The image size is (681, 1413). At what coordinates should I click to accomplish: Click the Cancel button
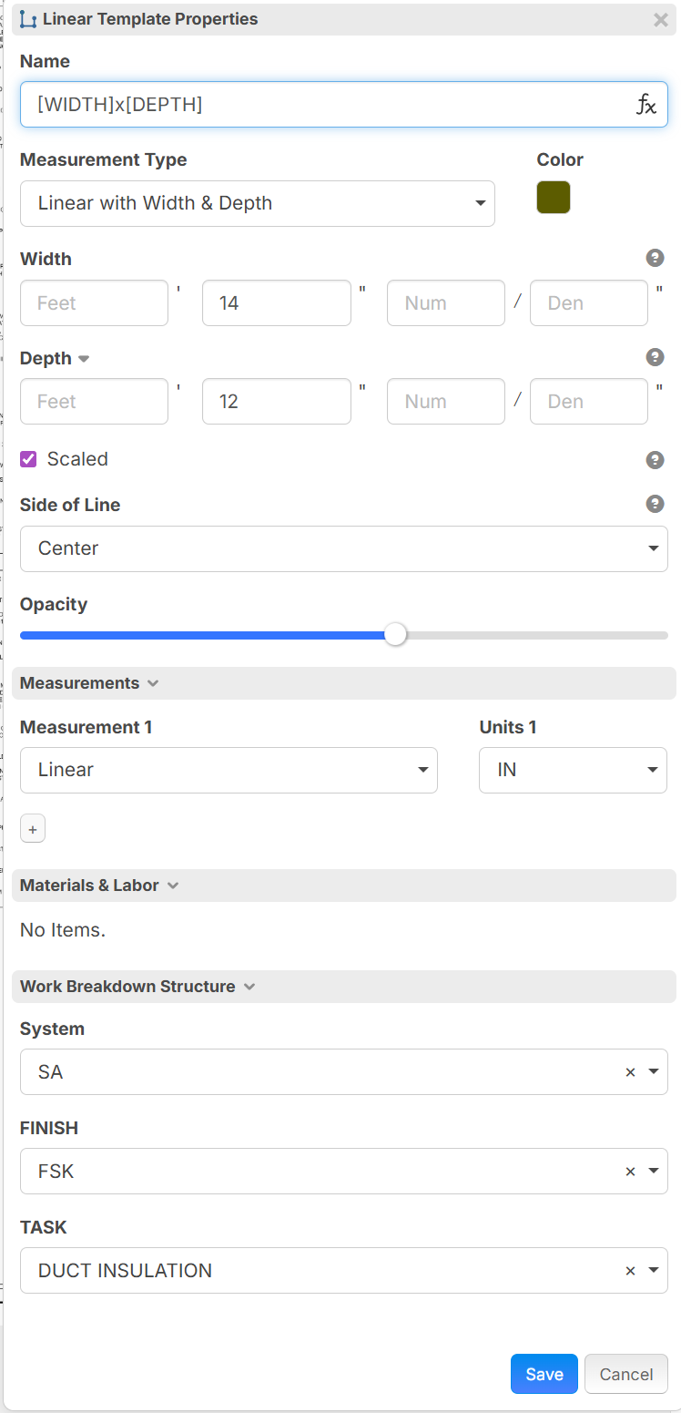(x=626, y=1374)
